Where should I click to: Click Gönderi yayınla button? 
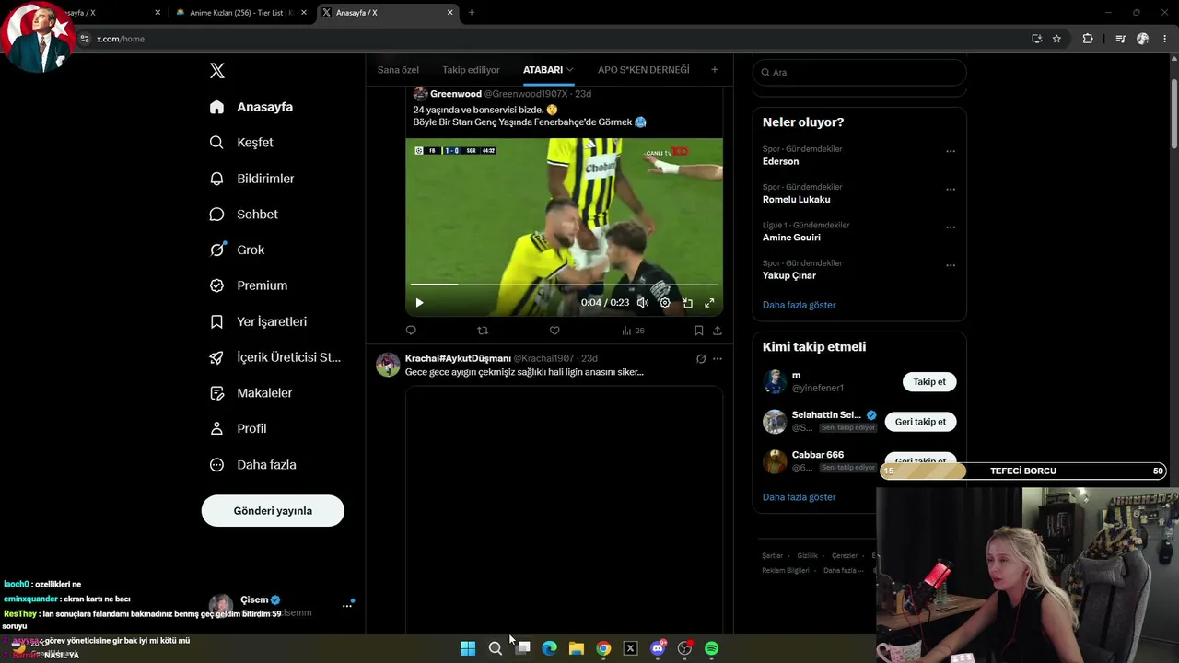pyautogui.click(x=273, y=511)
